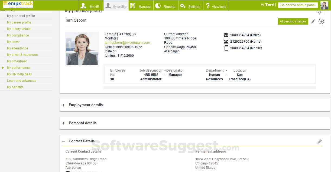
Task: Edit Contact Details using pencil icon
Action: pos(320,141)
